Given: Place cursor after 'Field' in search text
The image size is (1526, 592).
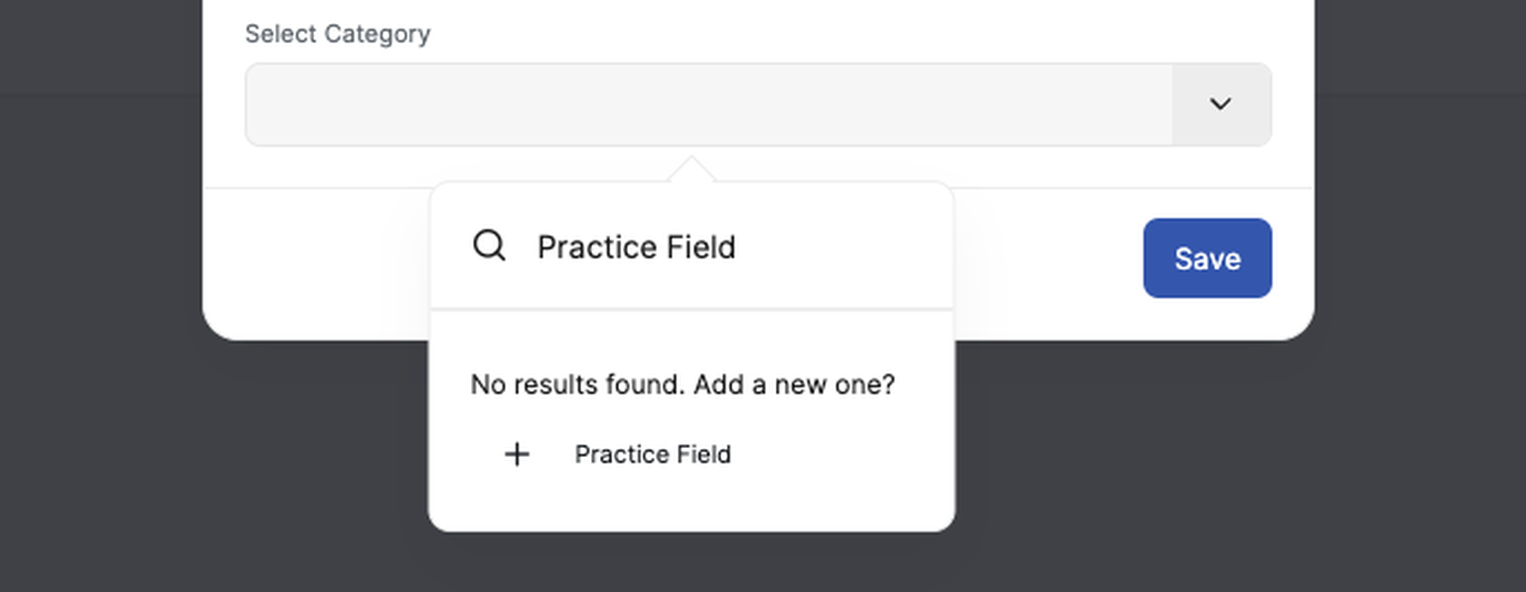Looking at the screenshot, I should click(738, 246).
